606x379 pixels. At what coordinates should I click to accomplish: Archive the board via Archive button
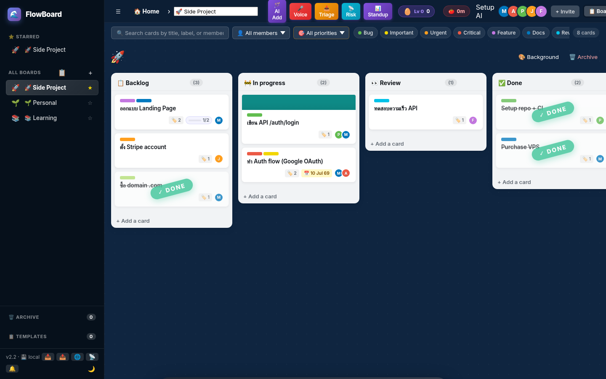click(583, 57)
